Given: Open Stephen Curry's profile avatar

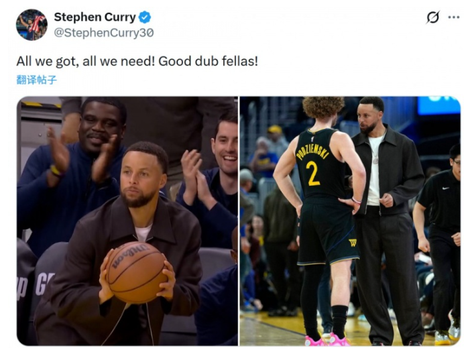Looking at the screenshot, I should [x=32, y=25].
